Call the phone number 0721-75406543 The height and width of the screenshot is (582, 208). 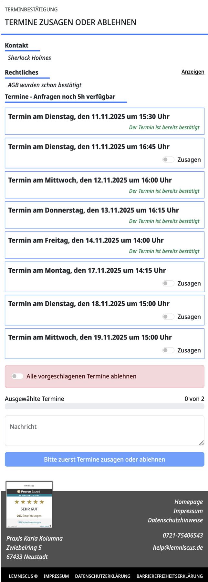point(182,535)
